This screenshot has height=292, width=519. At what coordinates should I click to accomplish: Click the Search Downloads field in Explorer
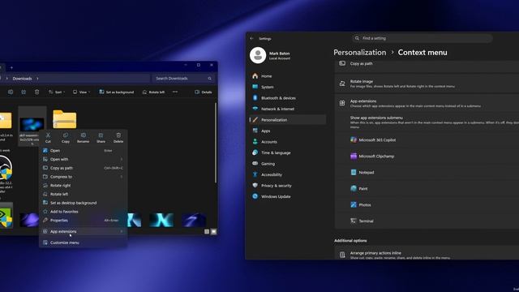click(x=183, y=79)
